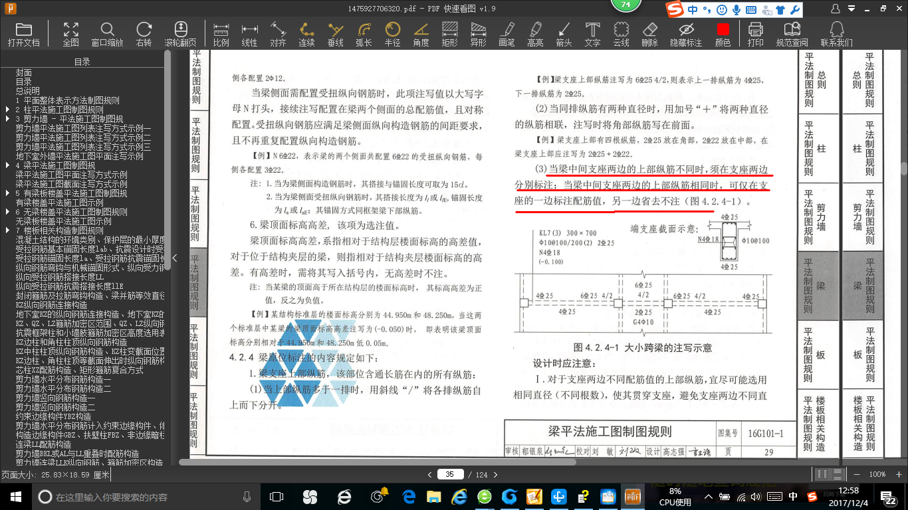
Task: Select the 半径 radius tool
Action: 392,34
